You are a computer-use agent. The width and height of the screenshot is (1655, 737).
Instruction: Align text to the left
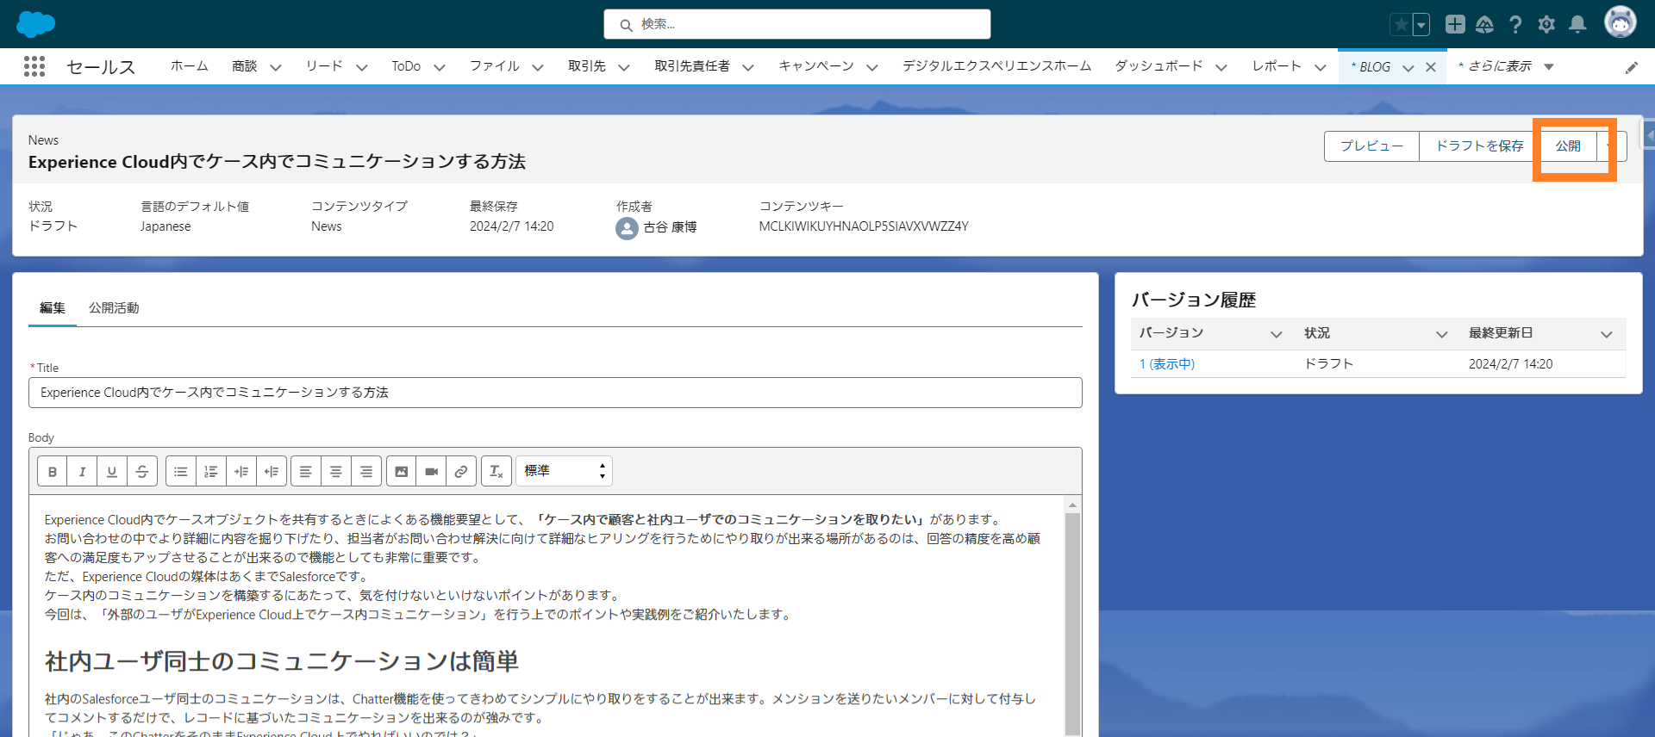[306, 471]
